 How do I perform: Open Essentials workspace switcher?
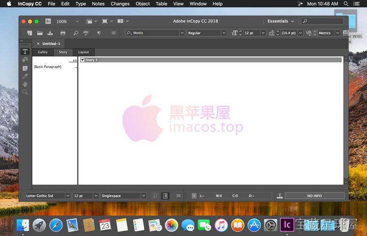(281, 21)
